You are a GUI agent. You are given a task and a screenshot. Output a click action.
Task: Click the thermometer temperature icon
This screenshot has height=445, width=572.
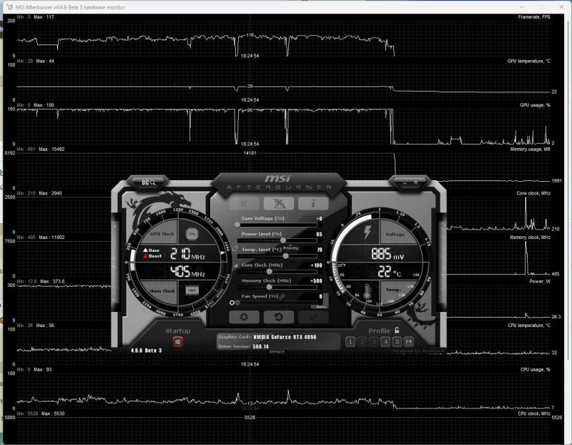367,291
